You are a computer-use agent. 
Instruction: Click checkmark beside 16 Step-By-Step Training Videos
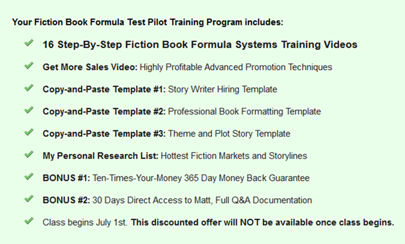coord(28,44)
